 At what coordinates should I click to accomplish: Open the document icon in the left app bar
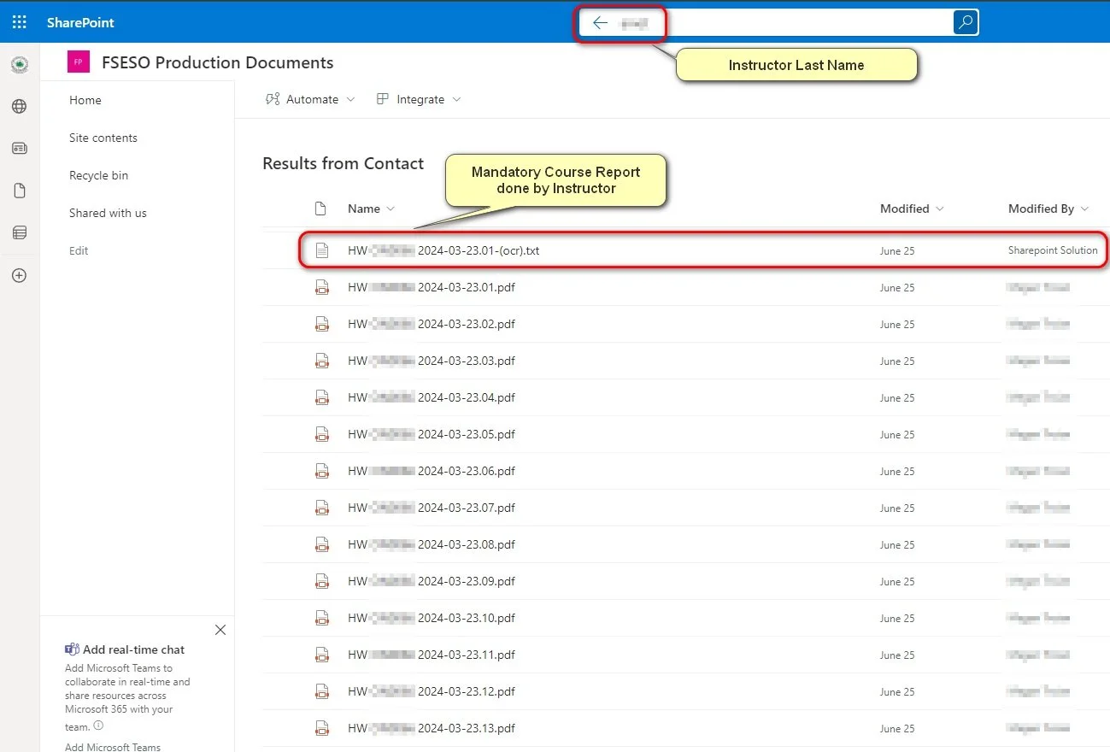click(19, 190)
